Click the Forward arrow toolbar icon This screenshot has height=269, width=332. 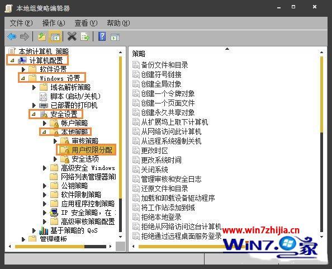coord(25,37)
